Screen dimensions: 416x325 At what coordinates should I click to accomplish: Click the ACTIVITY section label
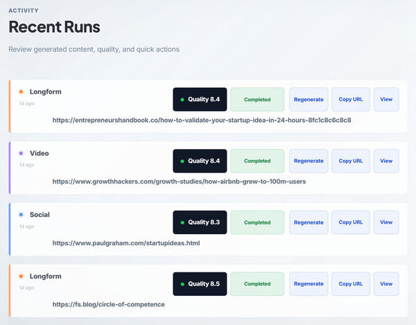tap(24, 10)
